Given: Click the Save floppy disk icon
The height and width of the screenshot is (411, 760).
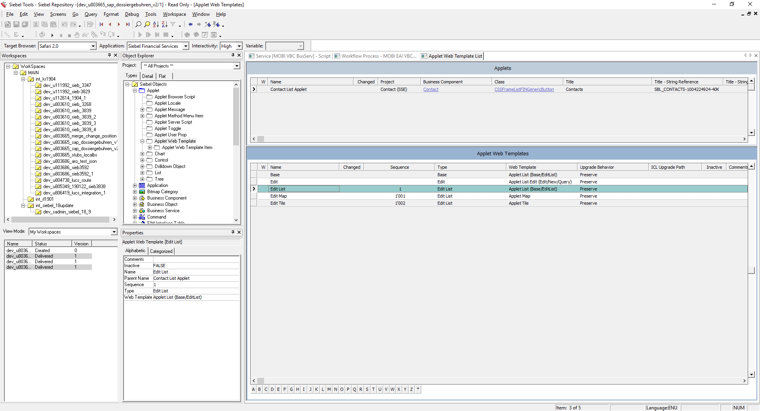Looking at the screenshot, I should 16,25.
